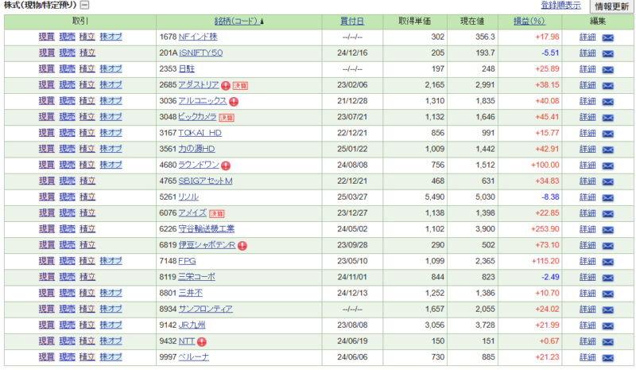This screenshot has width=636, height=370.
Task: Click mail icon in 伊豆シャボテンR row
Action: click(x=607, y=246)
